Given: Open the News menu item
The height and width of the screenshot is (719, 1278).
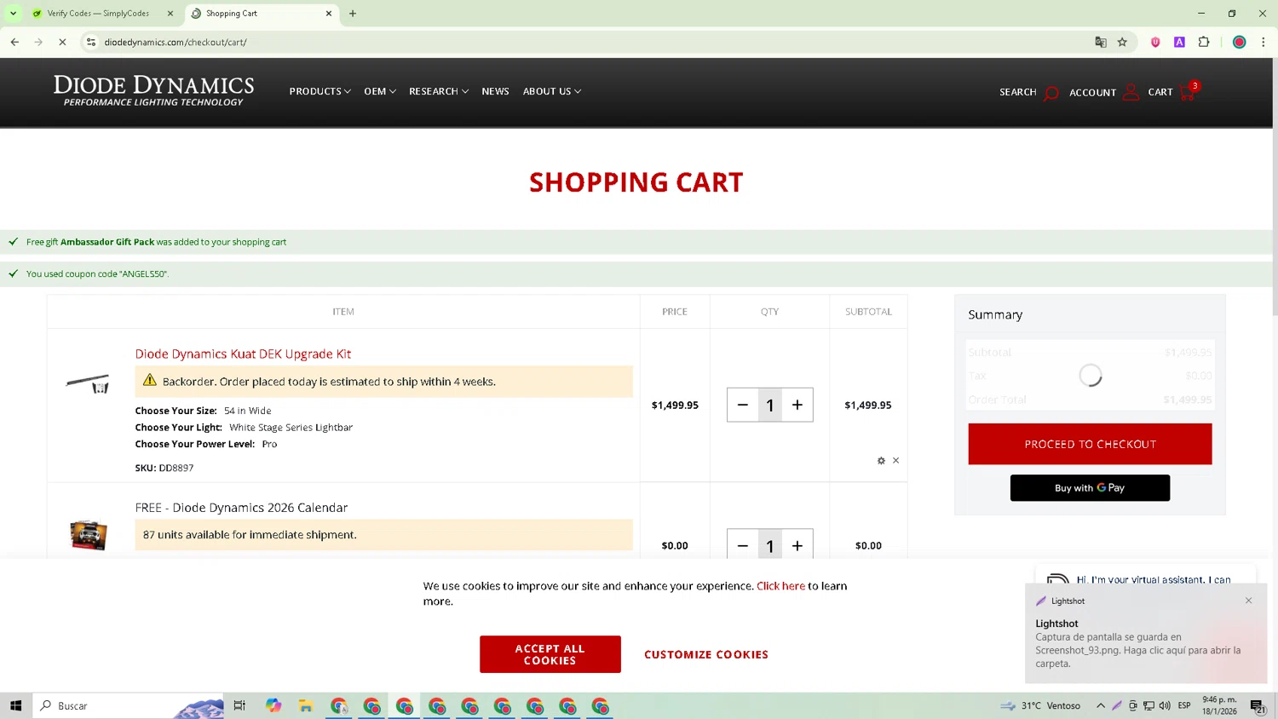Looking at the screenshot, I should tap(495, 92).
